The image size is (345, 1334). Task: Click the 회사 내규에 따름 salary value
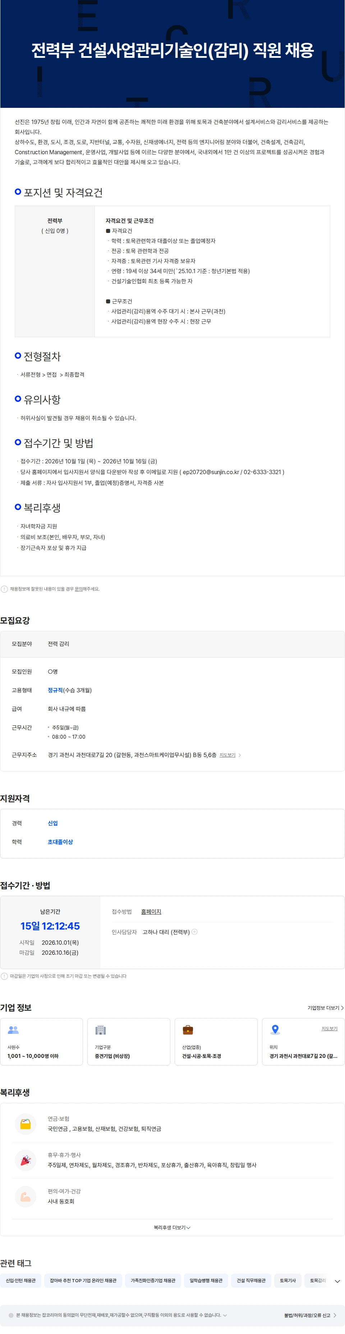67,709
